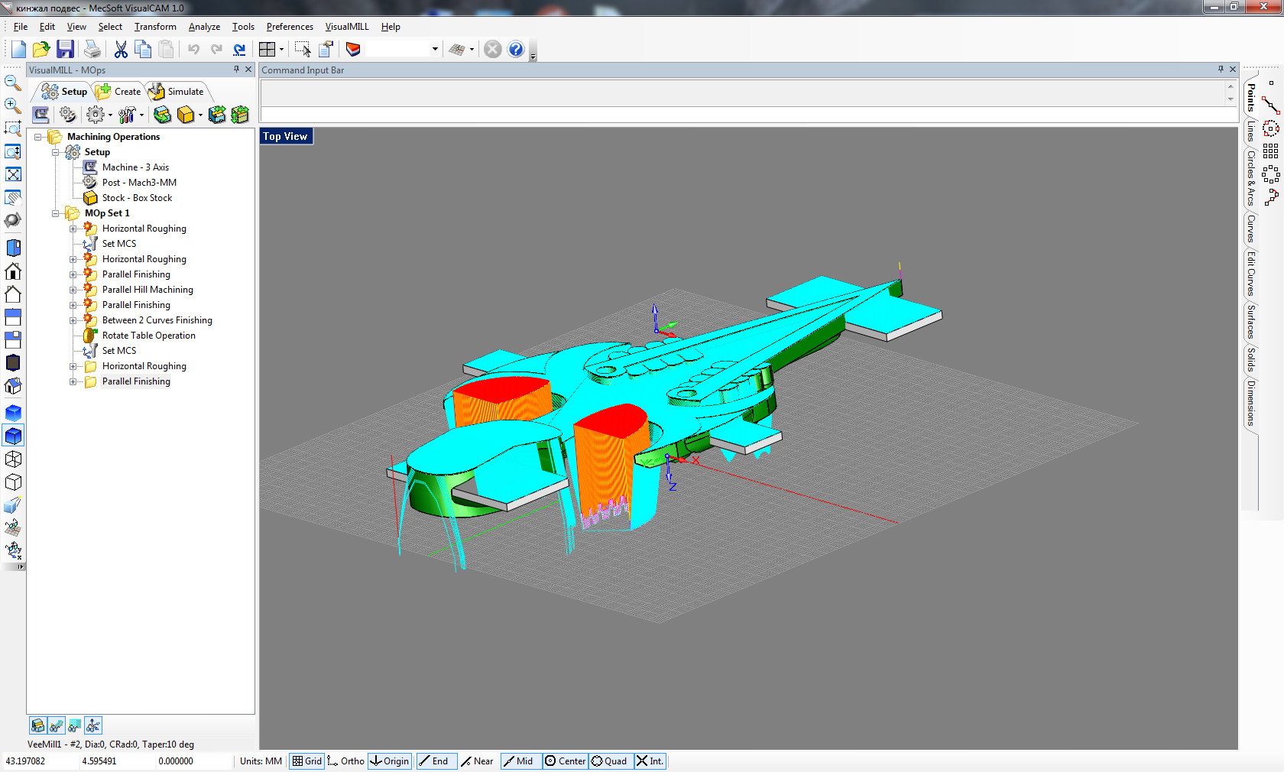Select the Rotate Table Operation item
Viewport: 1284px width, 772px height.
click(148, 336)
